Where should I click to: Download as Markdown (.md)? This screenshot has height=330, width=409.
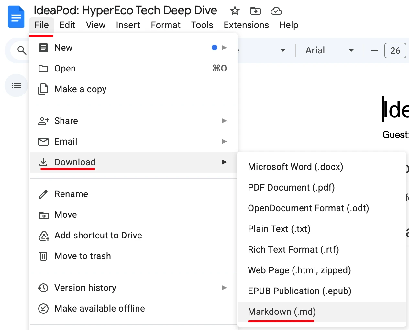click(282, 312)
